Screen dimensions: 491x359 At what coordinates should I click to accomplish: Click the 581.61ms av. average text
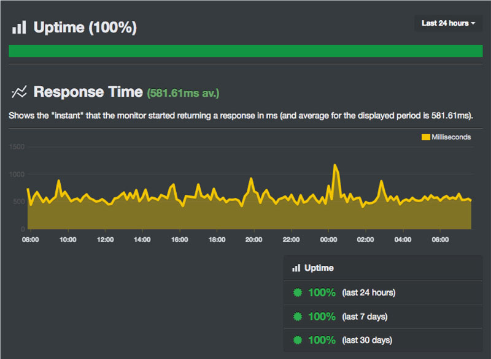(183, 93)
